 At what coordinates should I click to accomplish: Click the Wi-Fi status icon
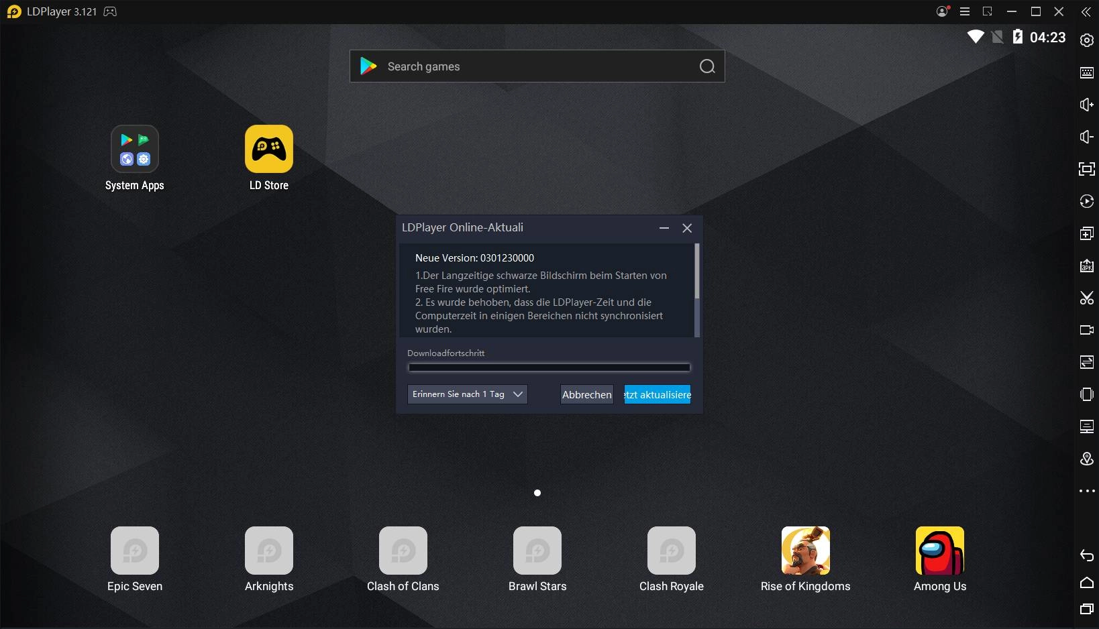[x=976, y=37]
